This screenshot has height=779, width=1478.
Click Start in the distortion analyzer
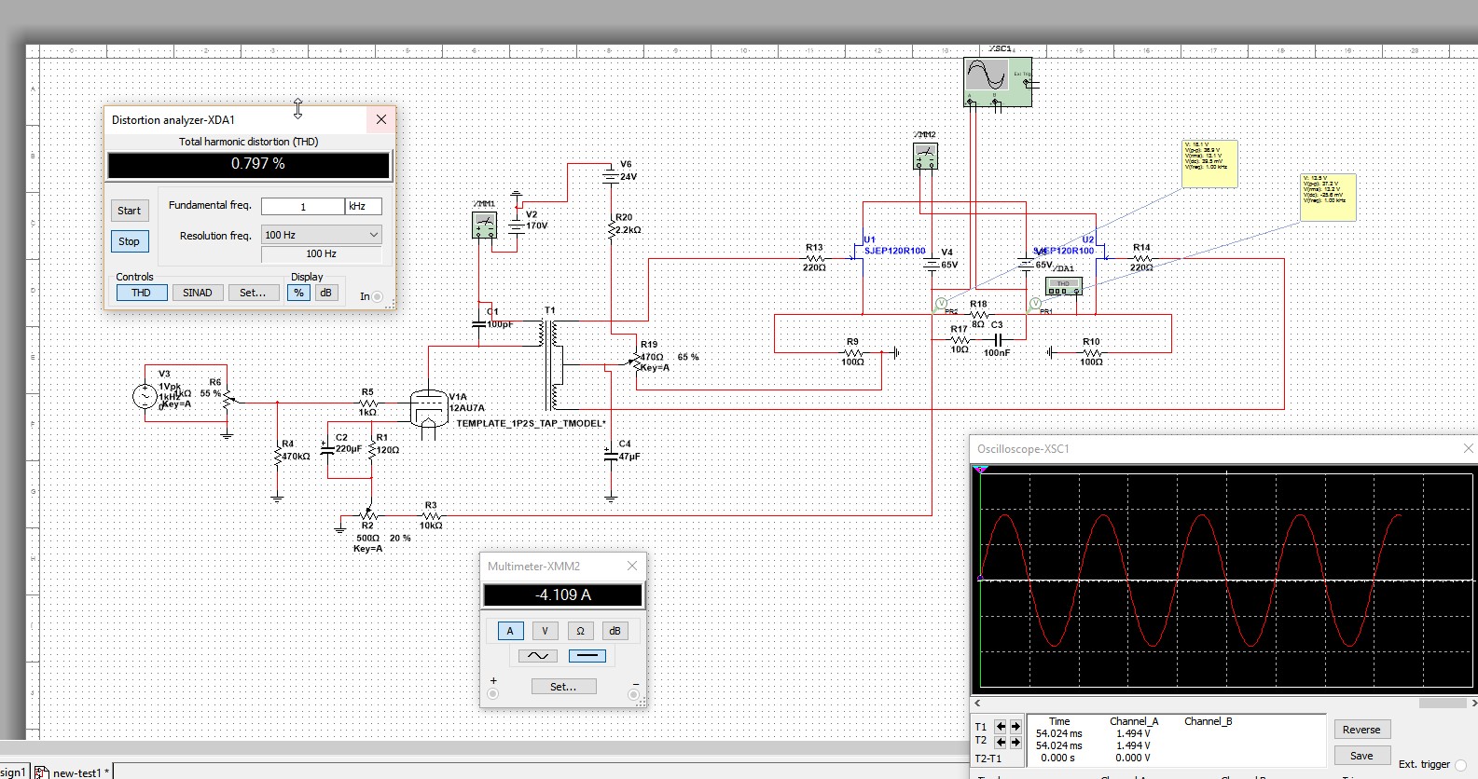click(129, 211)
